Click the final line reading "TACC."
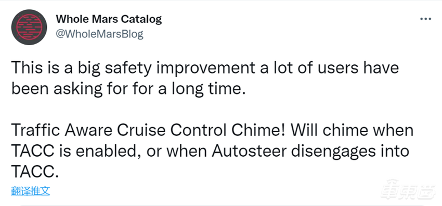Image resolution: width=442 pixels, height=206 pixels. pos(35,172)
